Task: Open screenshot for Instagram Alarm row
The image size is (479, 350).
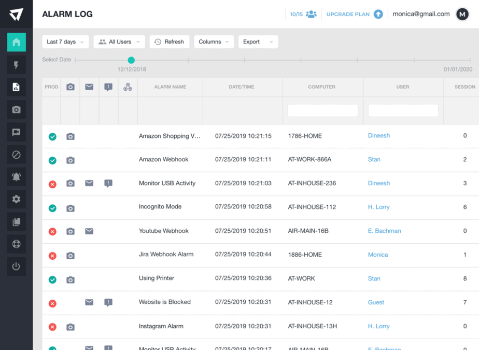Action: click(71, 327)
